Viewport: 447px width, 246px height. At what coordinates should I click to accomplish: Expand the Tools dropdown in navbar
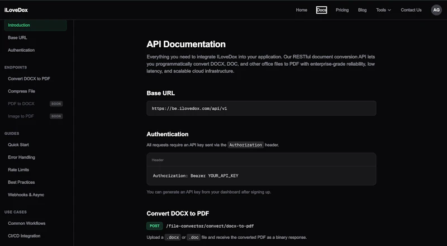[x=383, y=10]
